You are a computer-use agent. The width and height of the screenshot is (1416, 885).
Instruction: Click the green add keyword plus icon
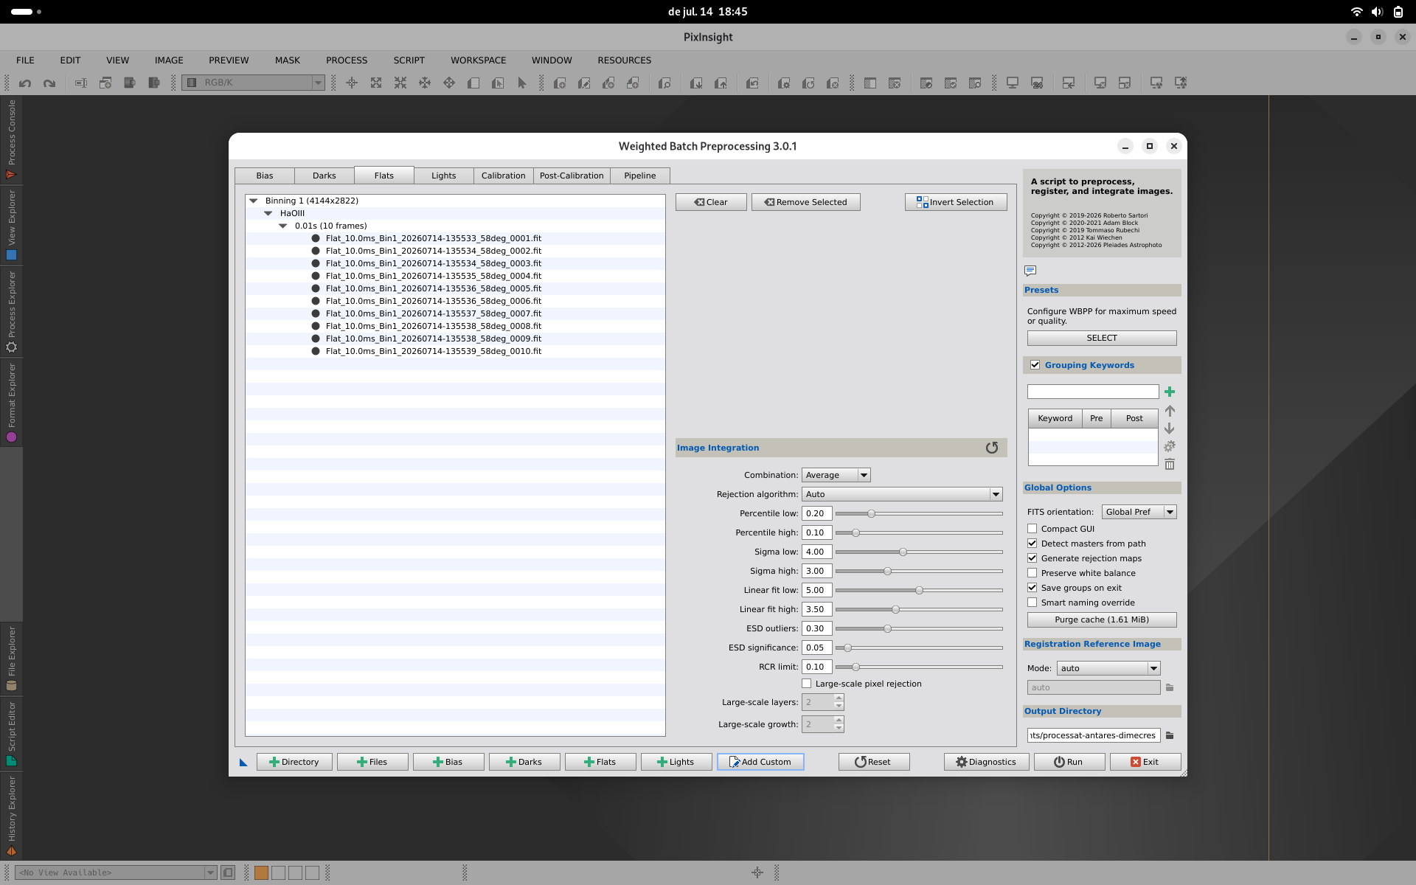[1170, 392]
